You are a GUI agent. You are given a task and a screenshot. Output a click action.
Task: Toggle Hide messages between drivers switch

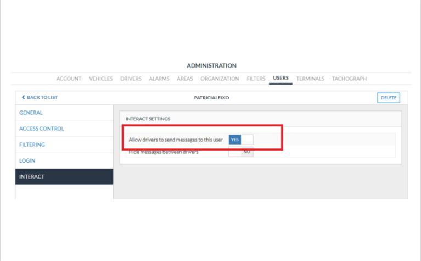pos(241,152)
